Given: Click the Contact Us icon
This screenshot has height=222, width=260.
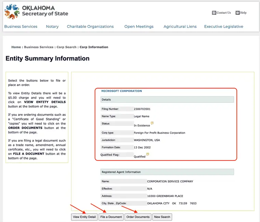Looking at the screenshot, I should pyautogui.click(x=214, y=13).
